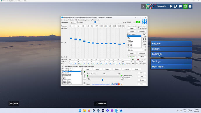Click the Flatten button

[132, 29]
